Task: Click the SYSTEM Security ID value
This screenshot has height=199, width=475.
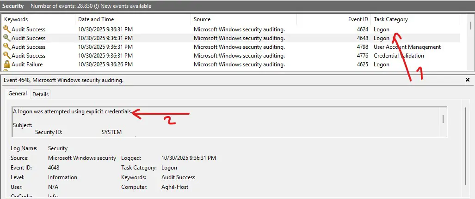Action: (x=111, y=132)
